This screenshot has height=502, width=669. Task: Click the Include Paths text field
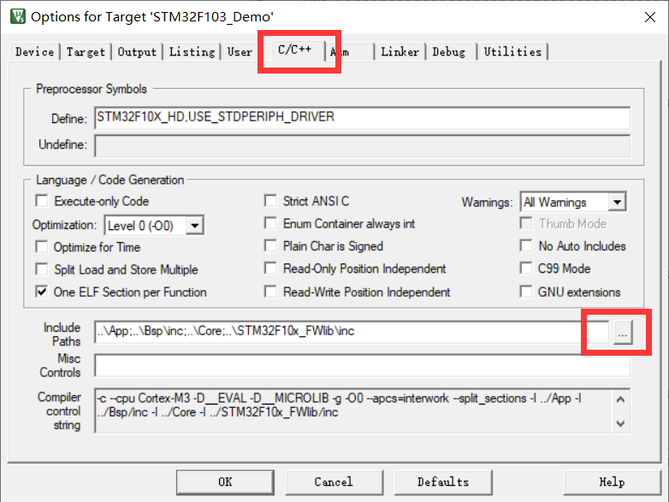pos(352,332)
